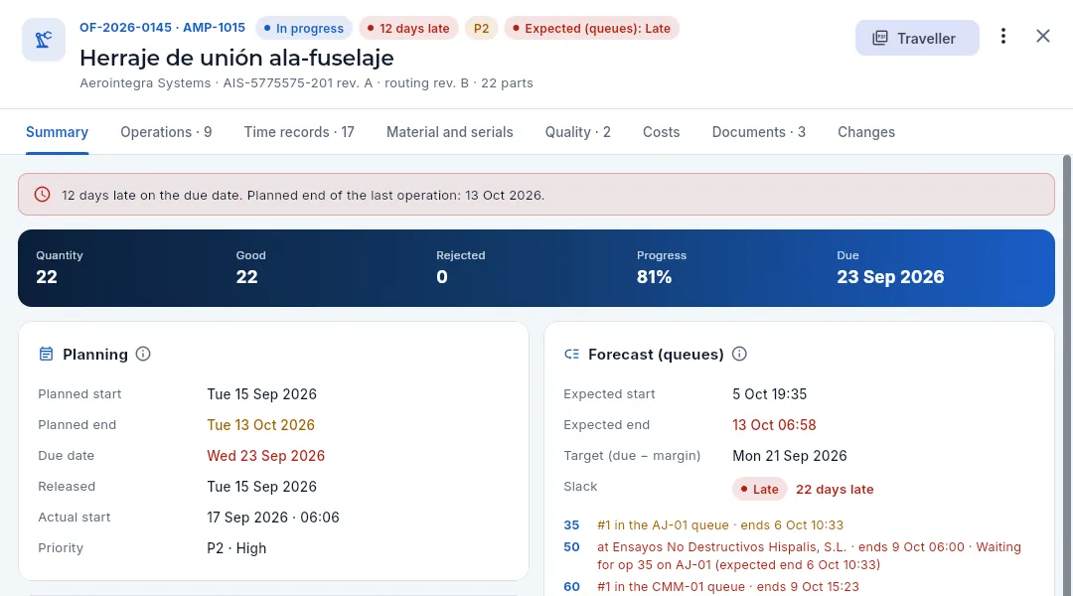Viewport: 1073px width, 596px height.
Task: Click the Planned end date Tue 13 Oct 2026
Action: (x=260, y=425)
